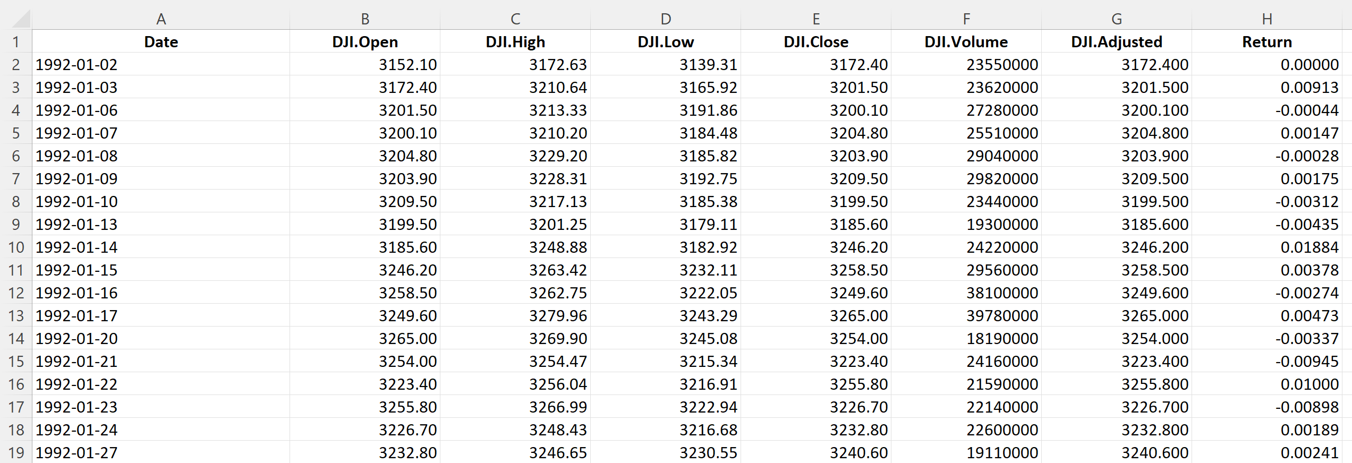This screenshot has height=463, width=1352.
Task: Click close value 3258.50 in column E
Action: pos(816,270)
